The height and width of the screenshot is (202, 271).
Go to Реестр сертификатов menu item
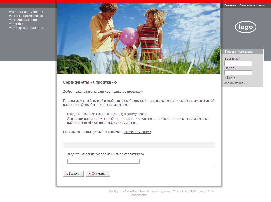[27, 28]
